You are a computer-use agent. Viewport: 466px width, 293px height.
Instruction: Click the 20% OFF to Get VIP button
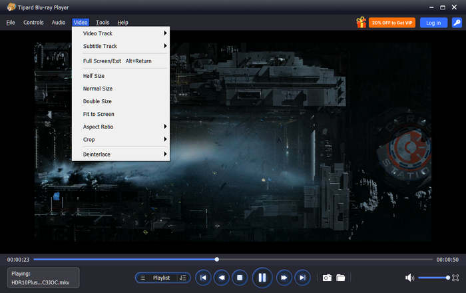[392, 23]
